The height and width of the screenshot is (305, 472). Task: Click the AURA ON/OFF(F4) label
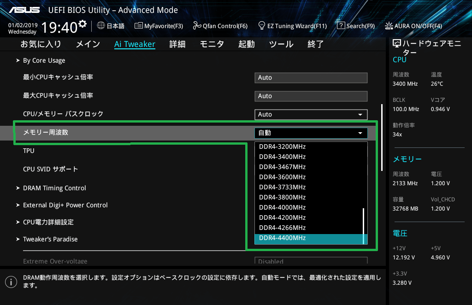[418, 26]
